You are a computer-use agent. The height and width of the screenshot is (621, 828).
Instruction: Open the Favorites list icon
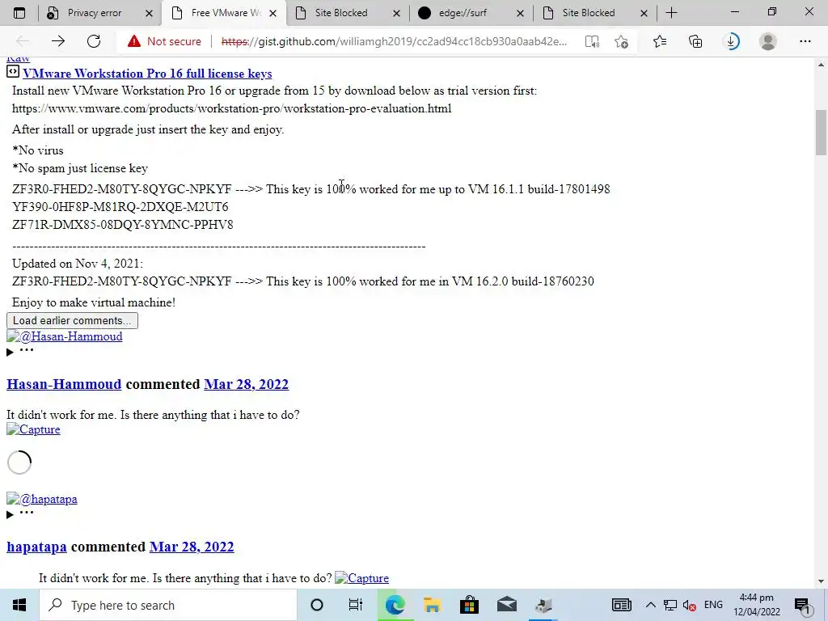(x=660, y=41)
